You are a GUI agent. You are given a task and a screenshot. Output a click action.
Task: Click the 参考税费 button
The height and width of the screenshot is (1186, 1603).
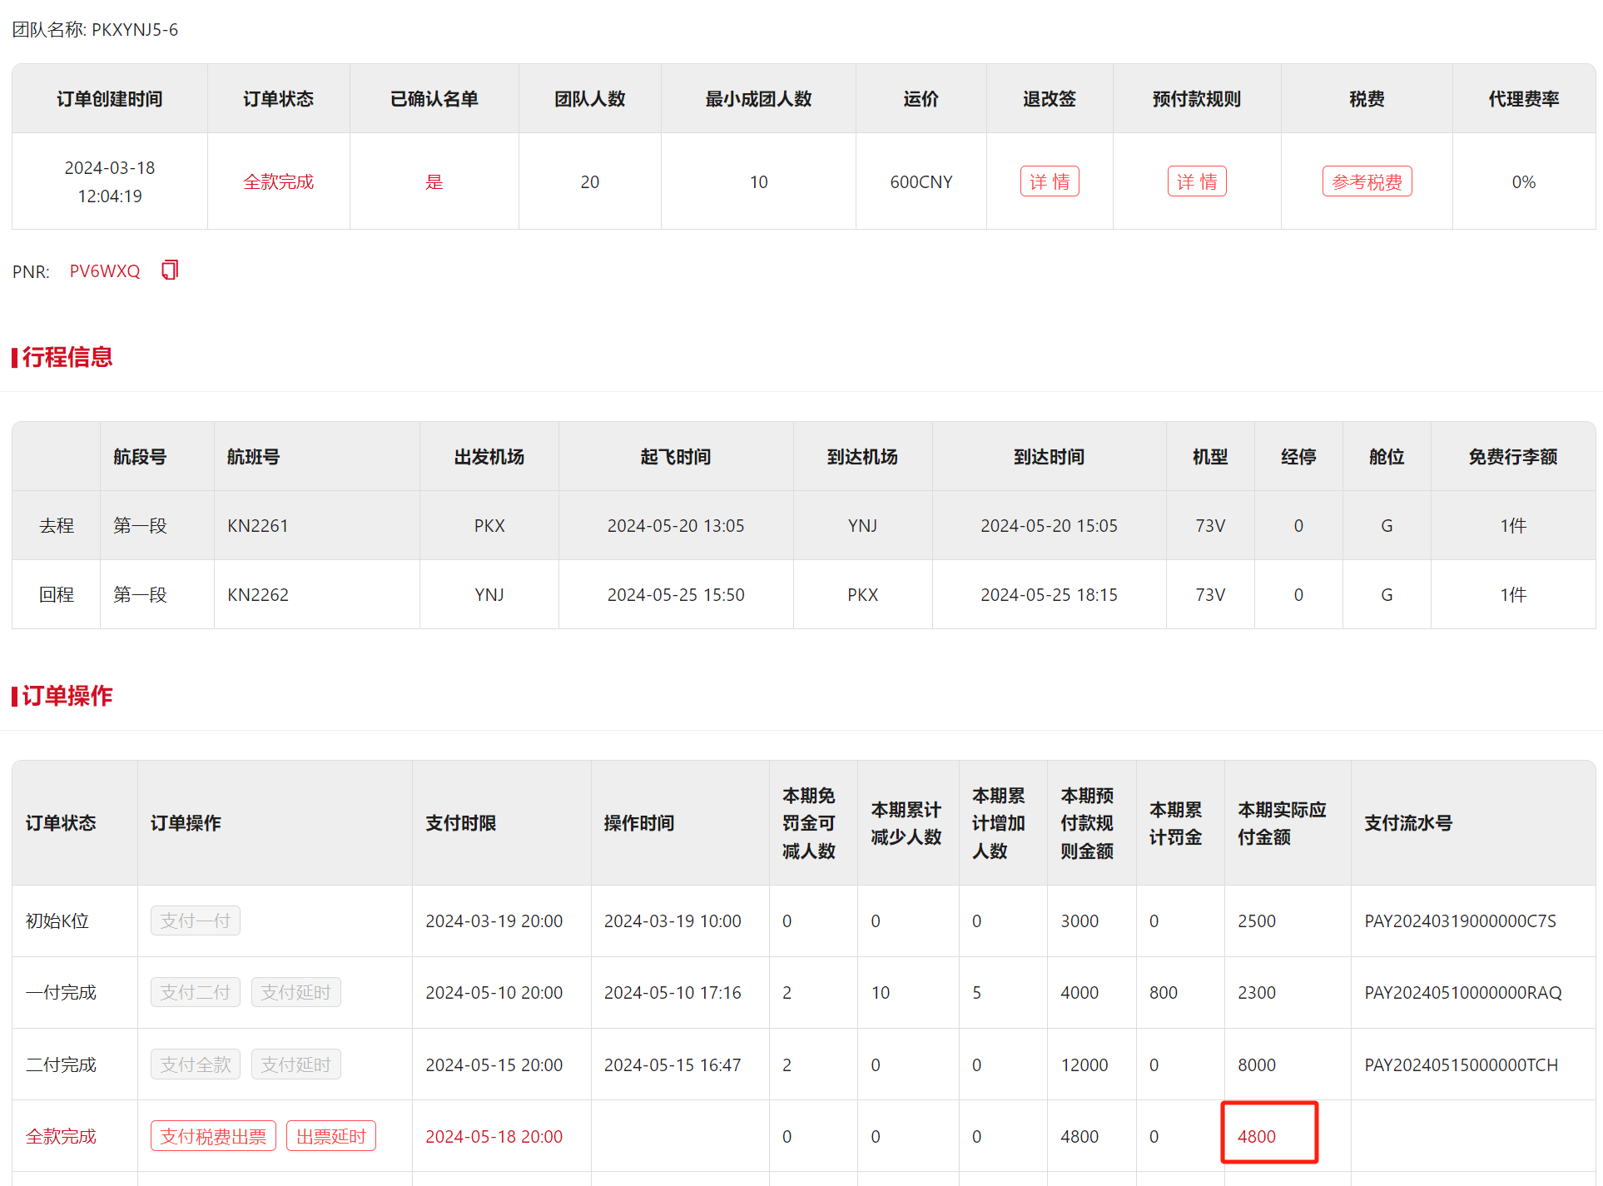click(1366, 181)
